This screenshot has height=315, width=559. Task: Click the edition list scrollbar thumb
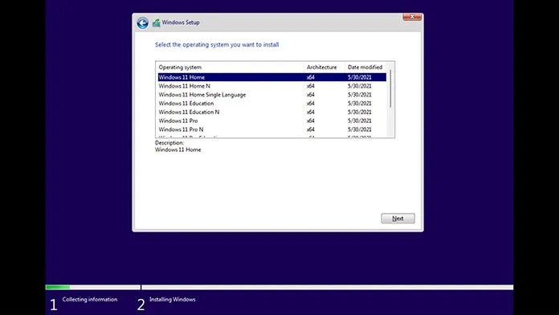click(x=390, y=88)
